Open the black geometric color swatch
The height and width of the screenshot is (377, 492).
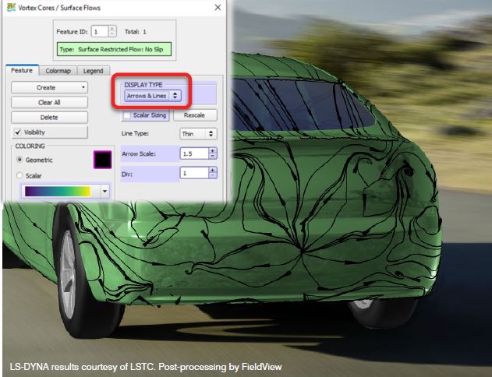click(x=103, y=160)
